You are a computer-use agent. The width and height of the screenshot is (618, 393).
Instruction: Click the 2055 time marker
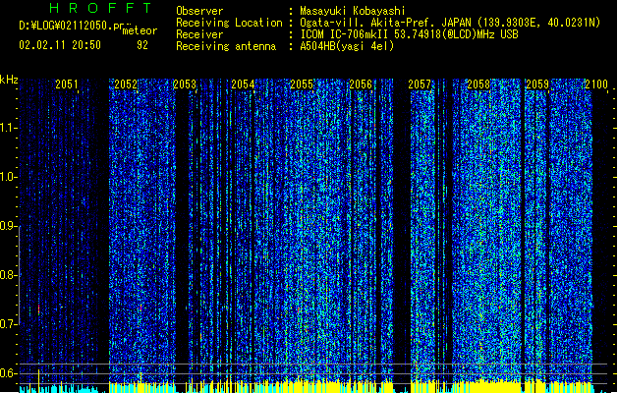pos(302,84)
